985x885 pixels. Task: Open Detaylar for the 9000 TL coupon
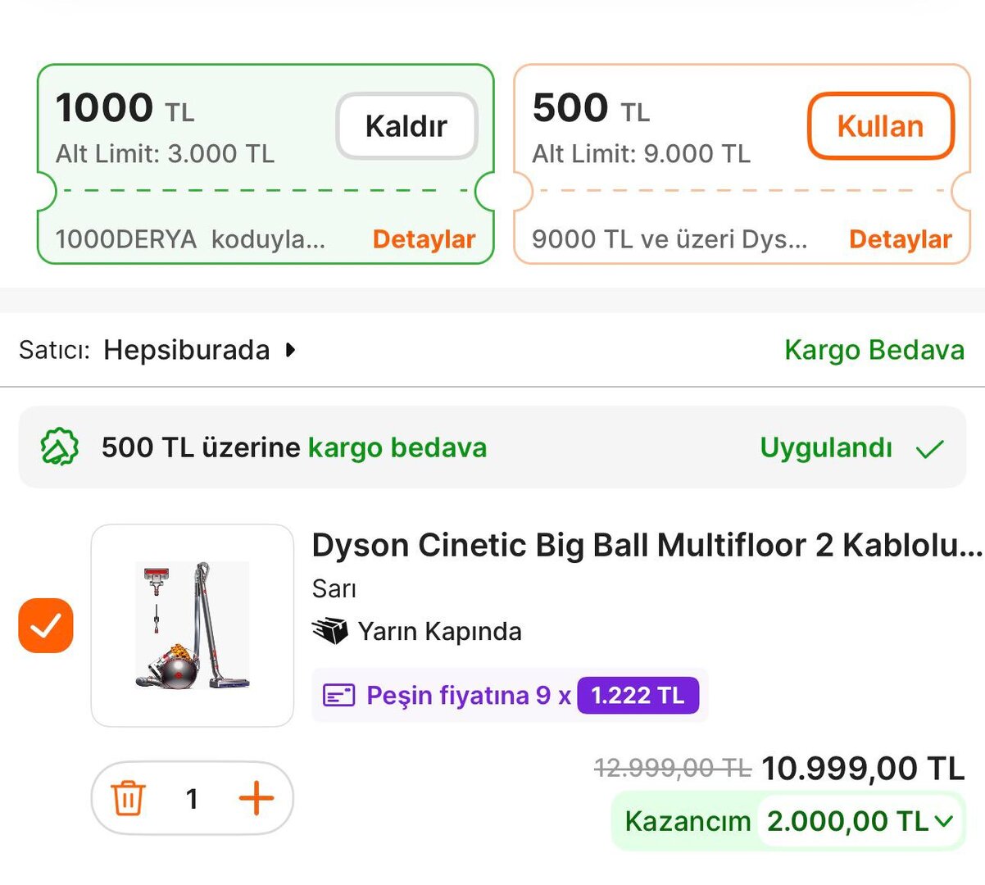[x=900, y=239]
